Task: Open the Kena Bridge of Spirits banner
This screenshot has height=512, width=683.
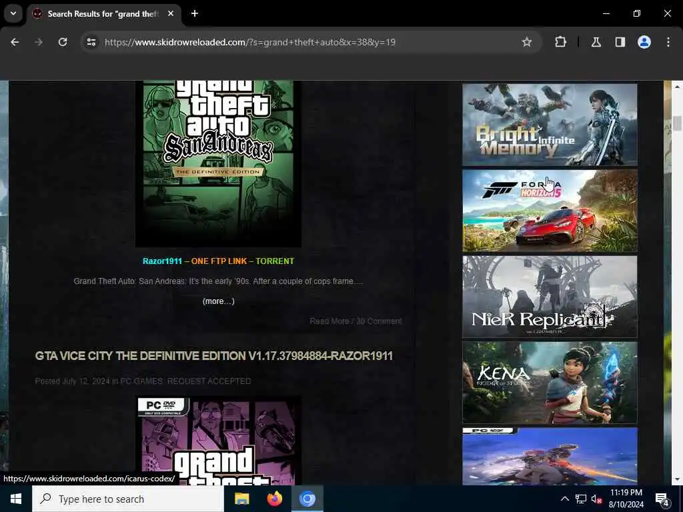Action: point(550,382)
